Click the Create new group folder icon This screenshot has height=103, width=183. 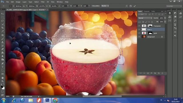coord(155,73)
